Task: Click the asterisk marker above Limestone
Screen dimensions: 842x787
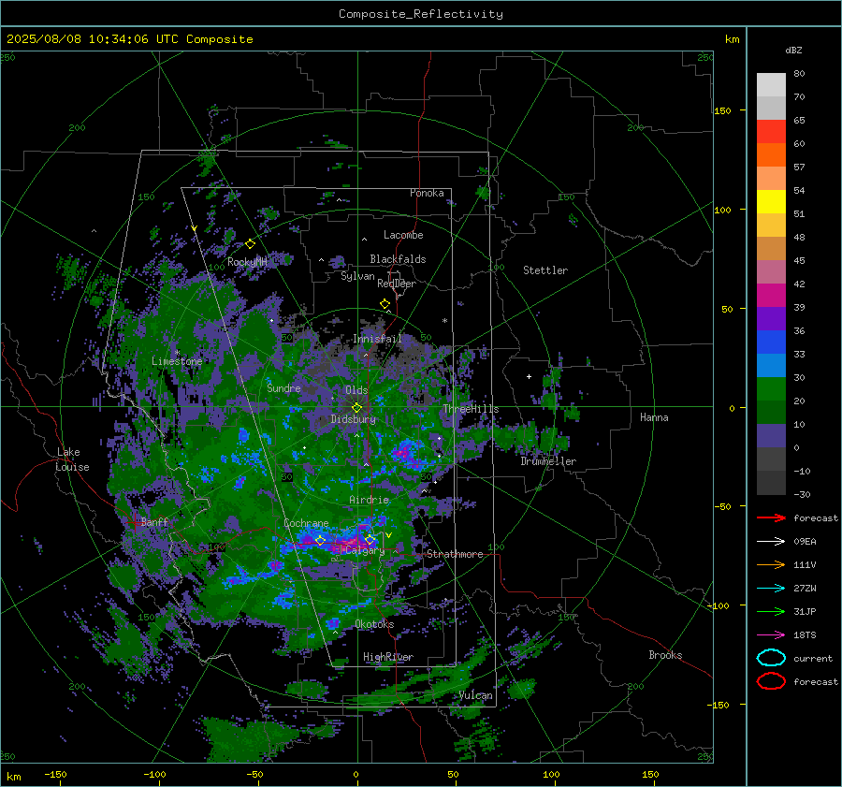Action: (x=177, y=353)
